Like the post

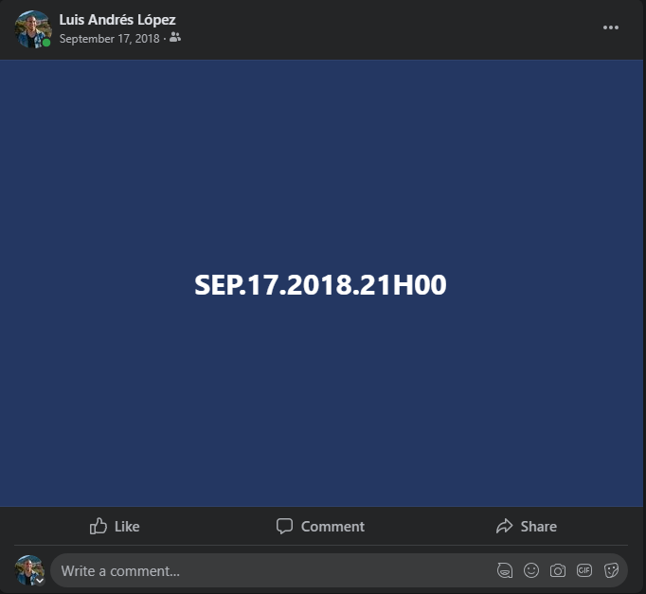point(115,526)
